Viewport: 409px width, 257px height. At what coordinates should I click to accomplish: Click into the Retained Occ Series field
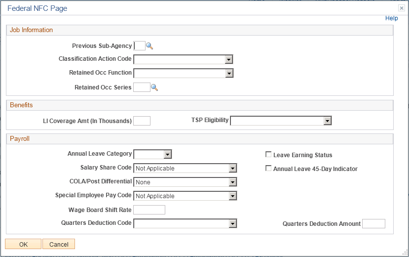(x=142, y=87)
